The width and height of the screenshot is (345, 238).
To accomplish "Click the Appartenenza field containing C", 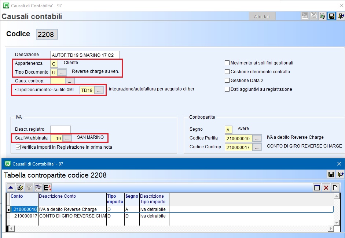I will tap(54, 64).
